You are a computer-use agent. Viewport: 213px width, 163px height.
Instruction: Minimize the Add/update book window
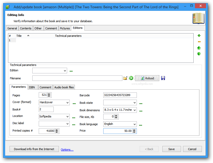click(x=185, y=6)
